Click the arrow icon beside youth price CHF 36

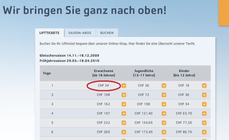pos(164,86)
